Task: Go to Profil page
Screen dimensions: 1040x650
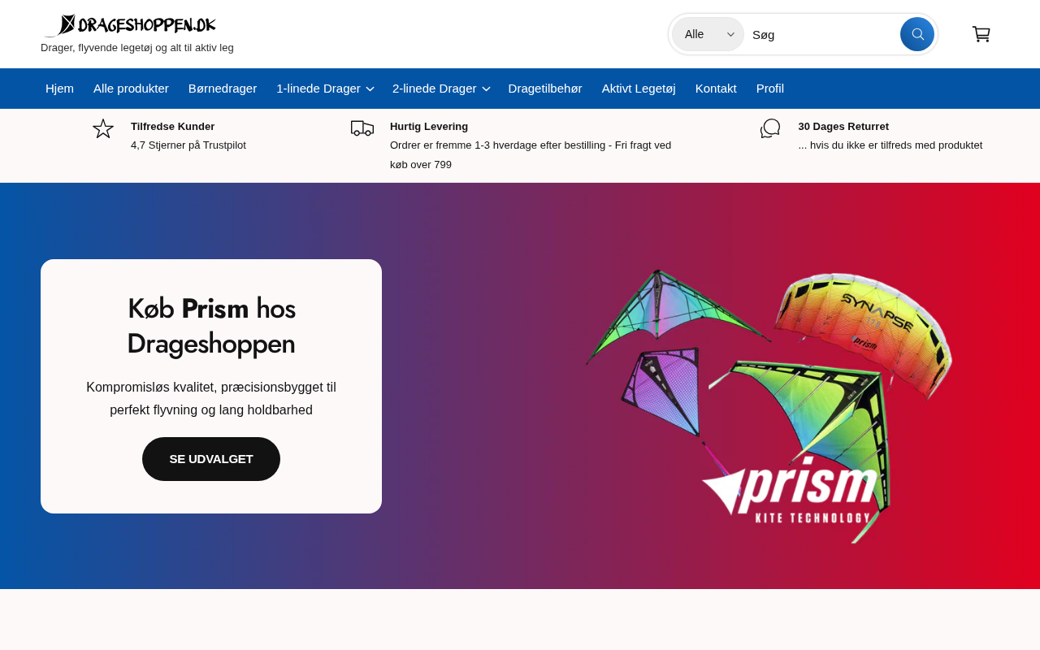Action: [x=770, y=89]
